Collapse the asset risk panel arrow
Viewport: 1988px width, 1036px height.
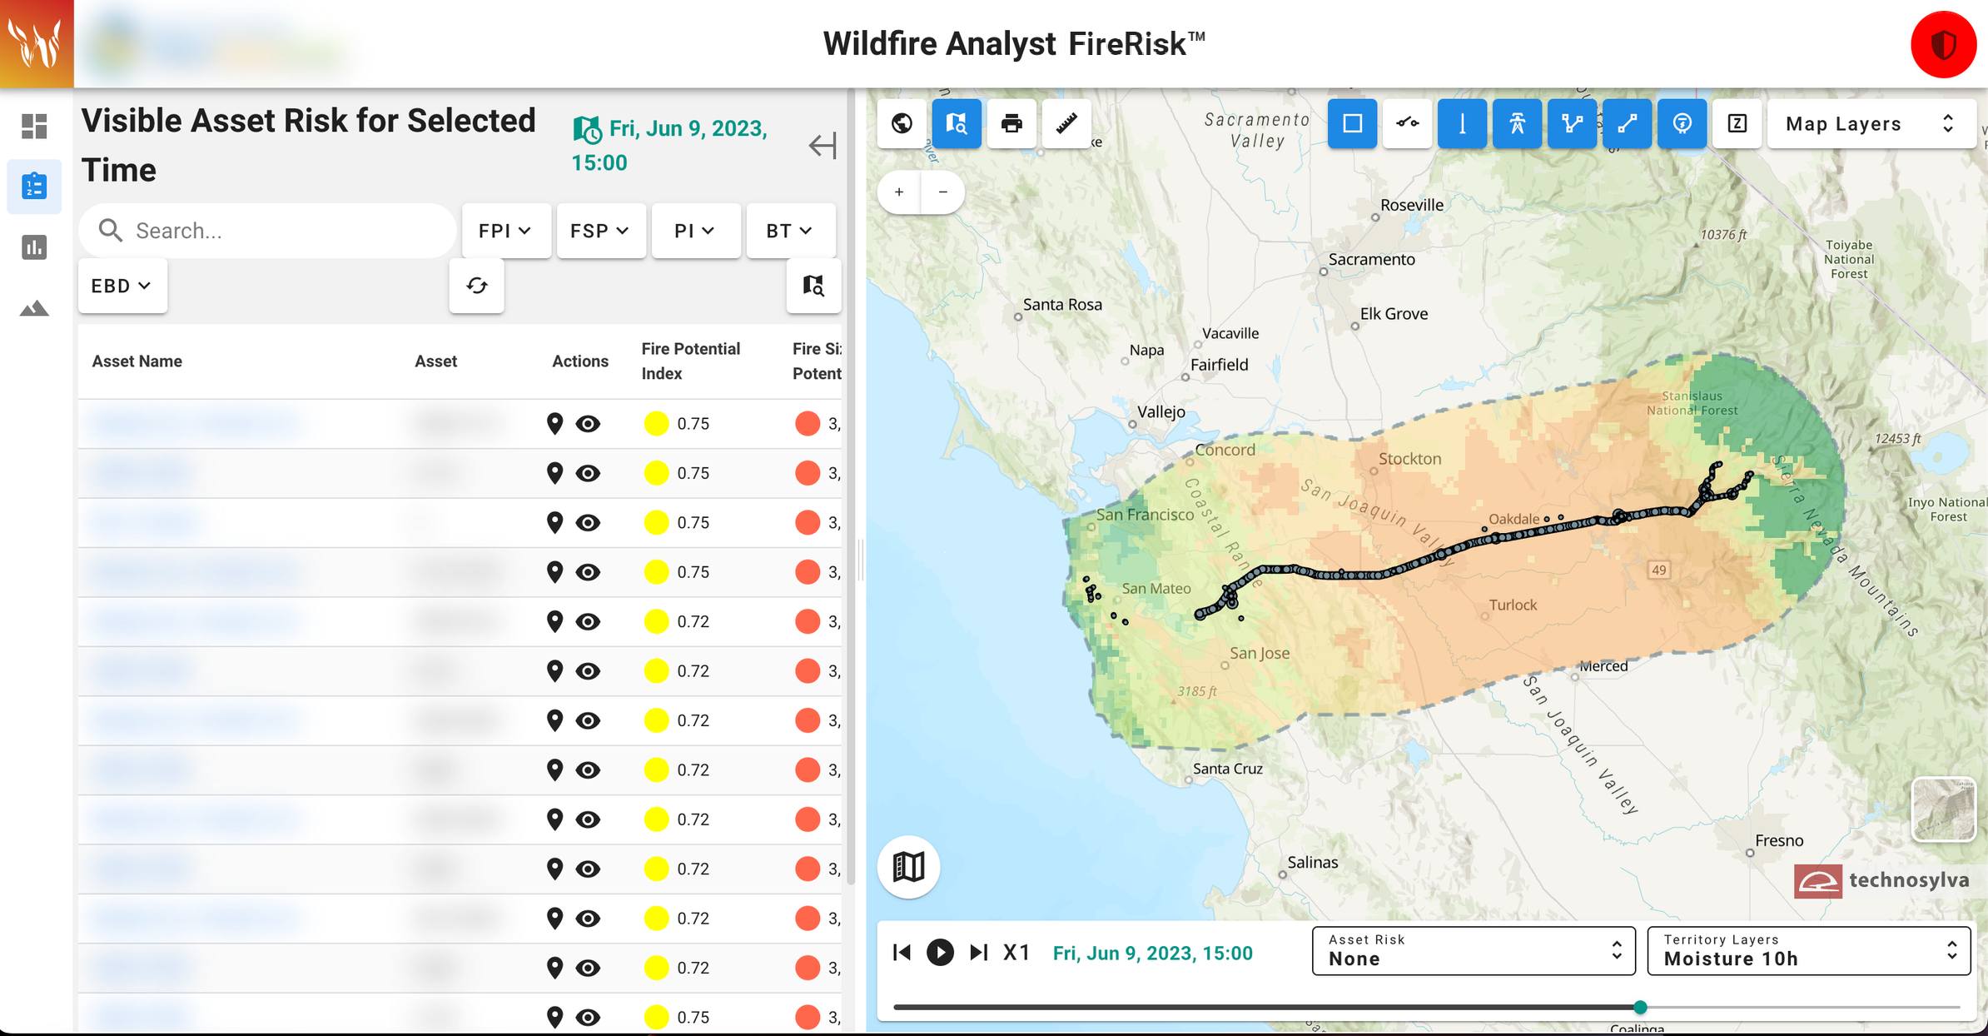pyautogui.click(x=822, y=146)
